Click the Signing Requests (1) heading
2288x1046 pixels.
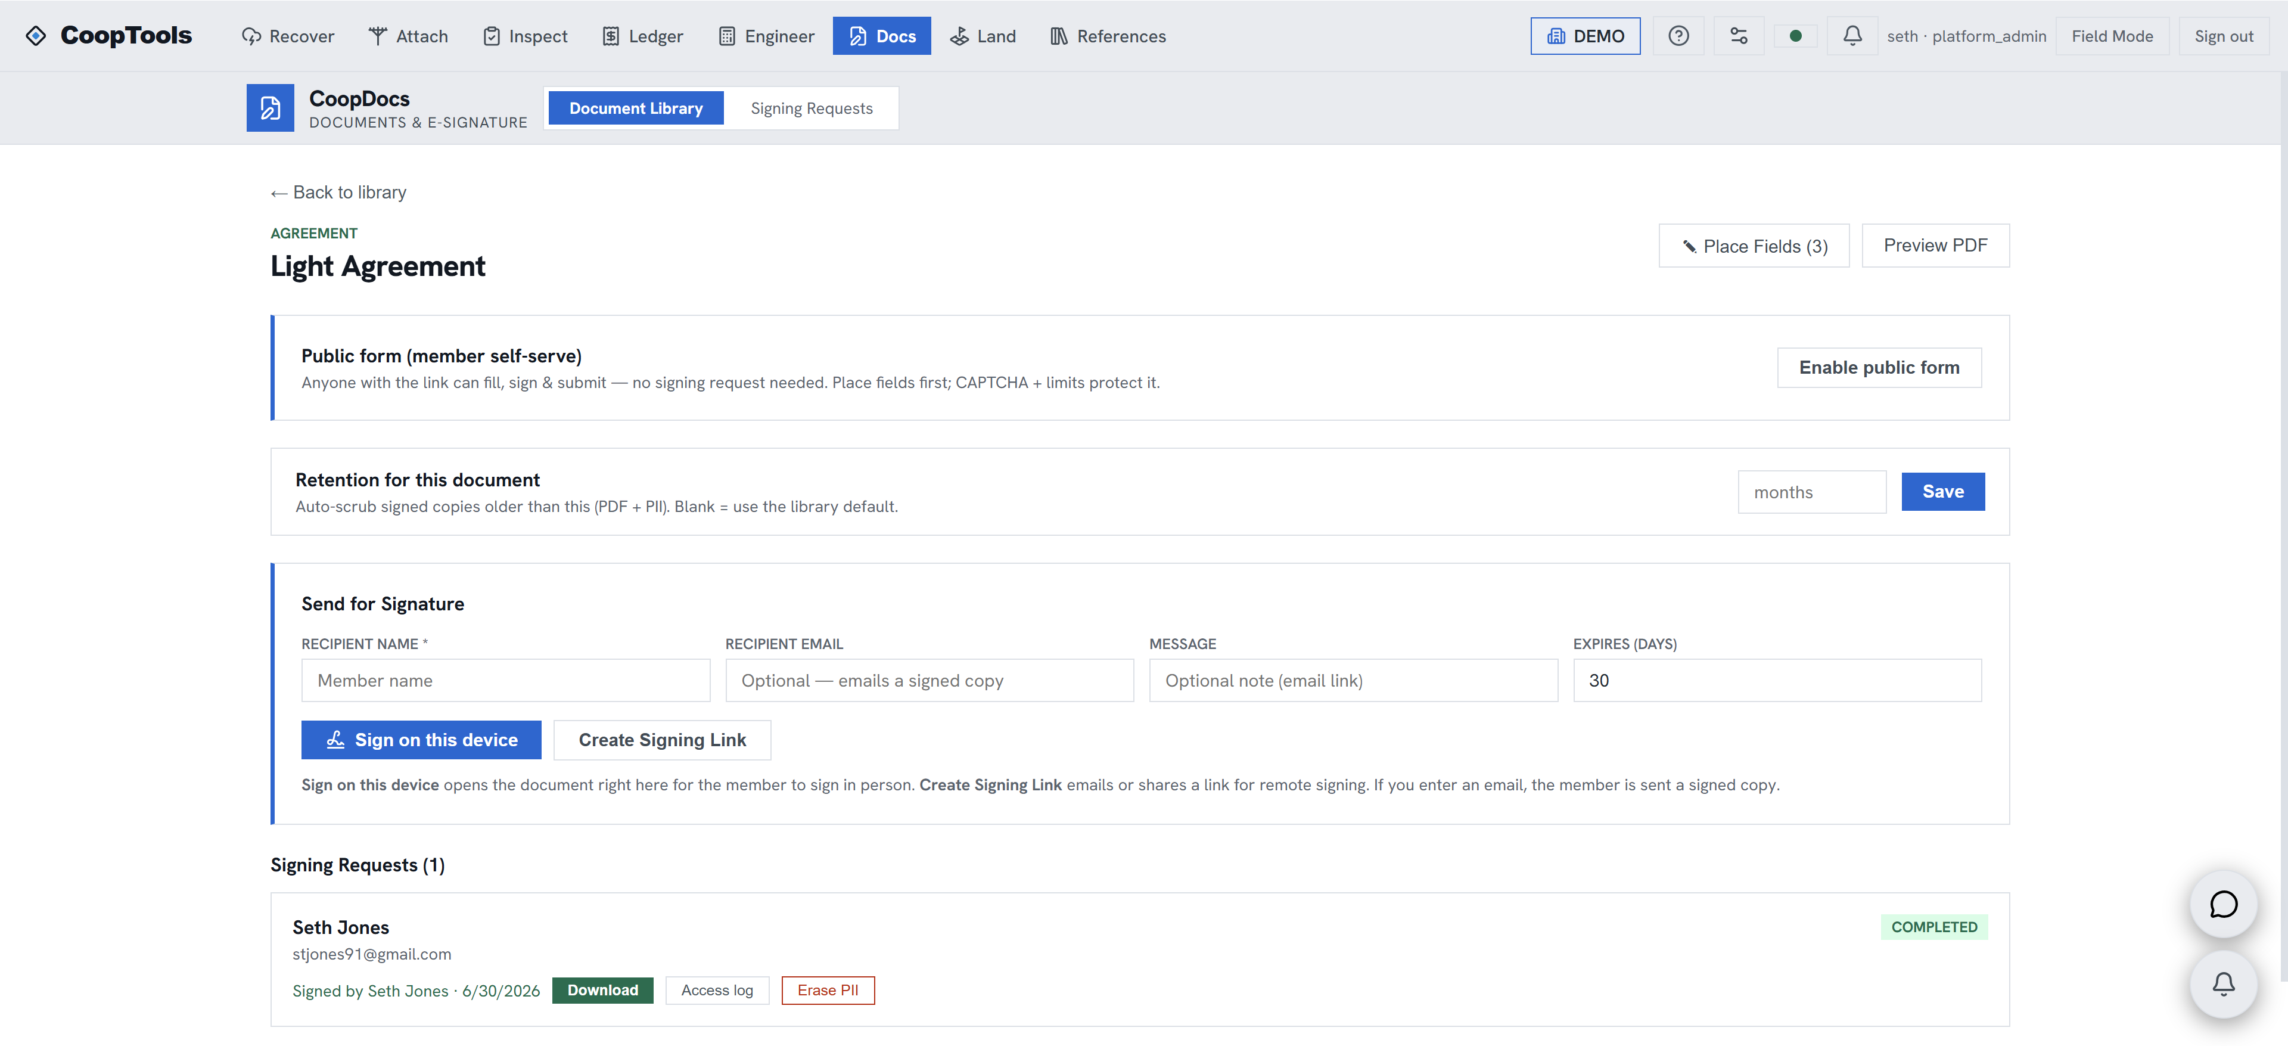[x=358, y=865]
